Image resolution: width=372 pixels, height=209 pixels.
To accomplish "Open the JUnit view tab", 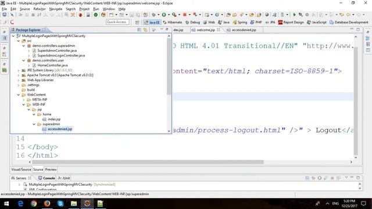I will coord(64,178).
